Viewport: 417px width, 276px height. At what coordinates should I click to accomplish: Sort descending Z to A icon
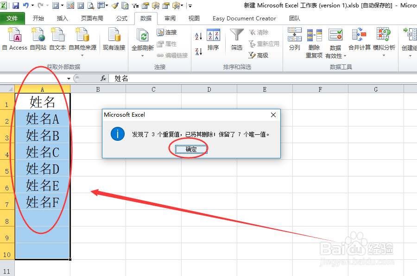pos(199,51)
